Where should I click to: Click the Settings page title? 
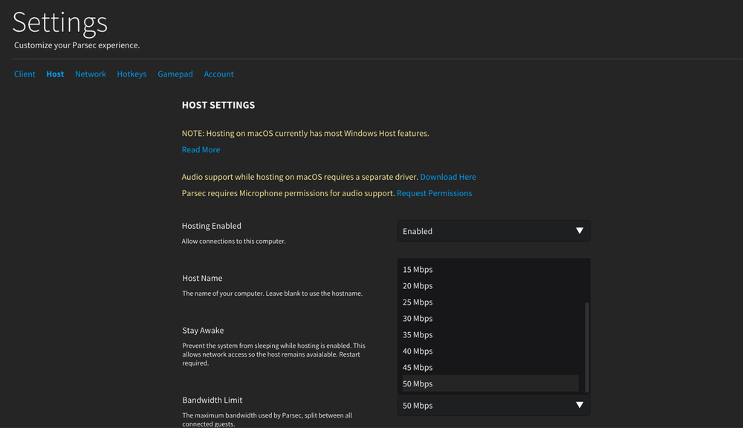click(60, 22)
